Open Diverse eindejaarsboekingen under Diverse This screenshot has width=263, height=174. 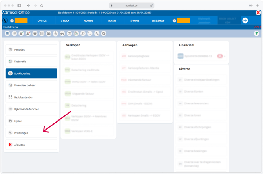click(x=201, y=80)
